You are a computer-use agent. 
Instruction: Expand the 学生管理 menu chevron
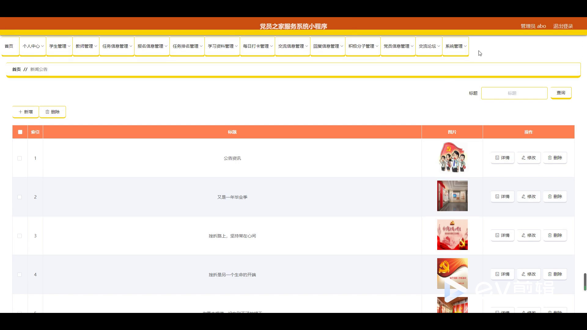pyautogui.click(x=69, y=46)
